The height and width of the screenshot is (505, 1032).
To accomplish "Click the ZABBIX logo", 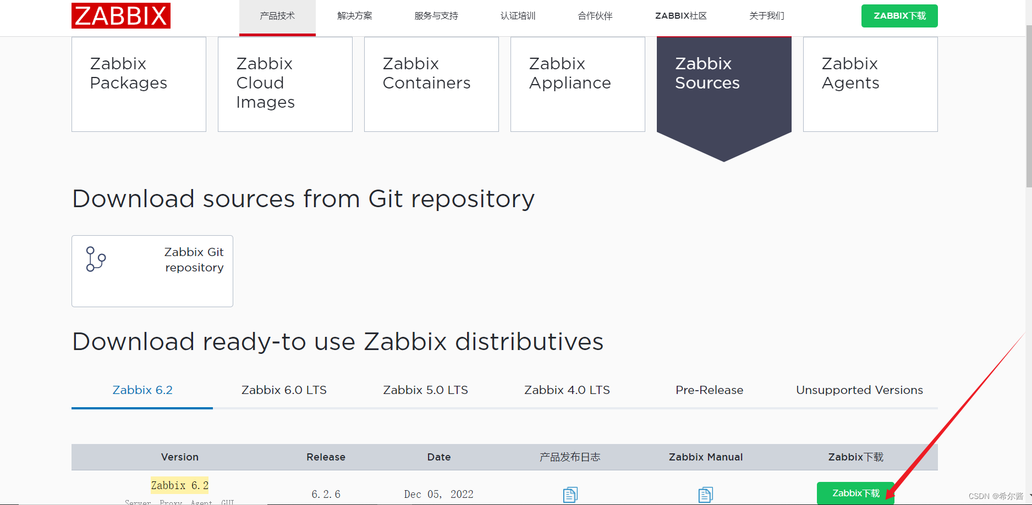I will point(120,16).
